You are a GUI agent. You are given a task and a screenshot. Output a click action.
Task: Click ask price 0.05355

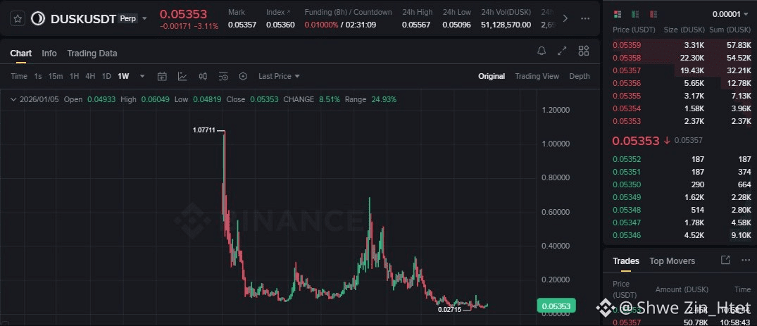(x=627, y=96)
